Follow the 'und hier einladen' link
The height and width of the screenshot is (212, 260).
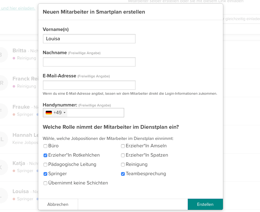tap(18, 8)
